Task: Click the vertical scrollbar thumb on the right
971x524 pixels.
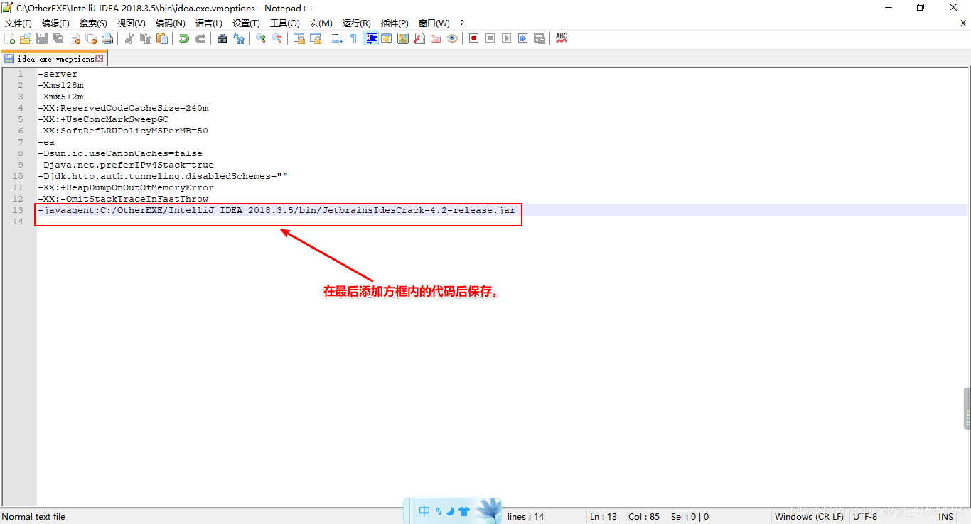Action: click(x=967, y=408)
